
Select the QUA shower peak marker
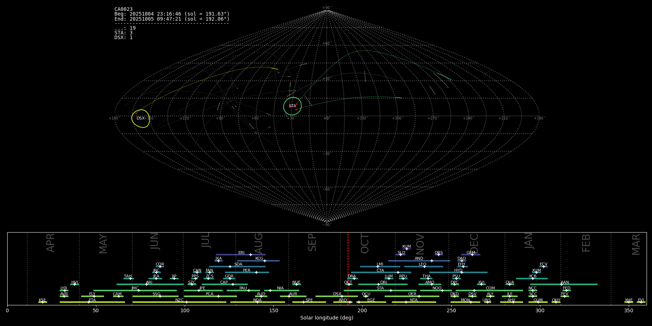pyautogui.click(x=510, y=284)
